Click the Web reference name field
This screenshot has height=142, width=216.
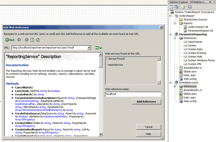(x=133, y=94)
